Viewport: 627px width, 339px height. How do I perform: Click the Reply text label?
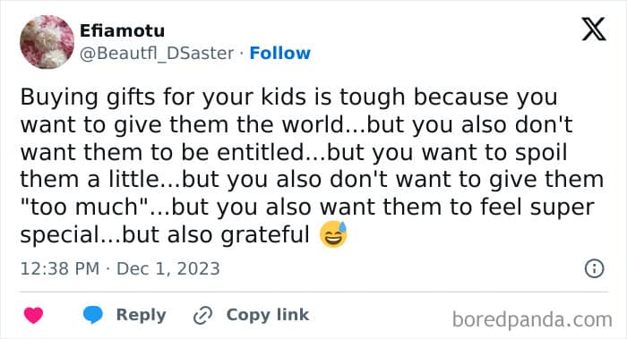142,315
